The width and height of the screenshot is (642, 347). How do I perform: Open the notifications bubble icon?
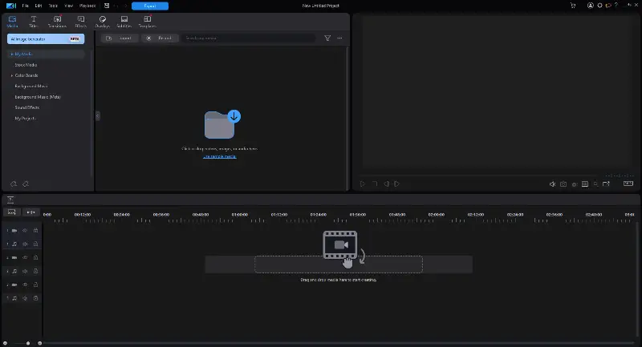tap(608, 6)
